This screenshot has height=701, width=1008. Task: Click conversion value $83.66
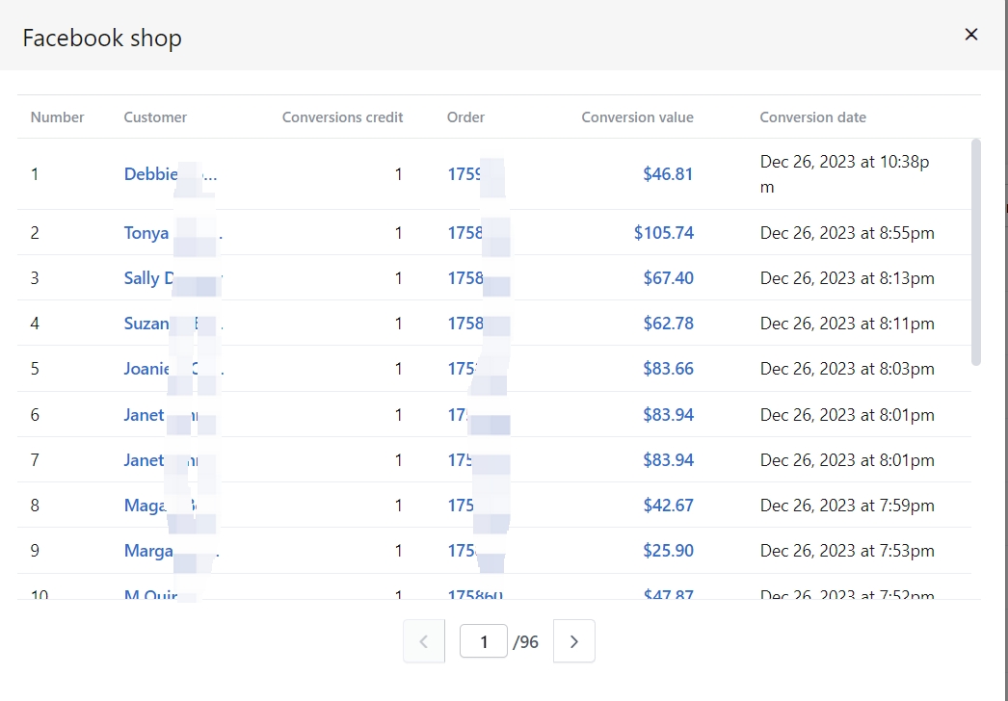point(668,369)
